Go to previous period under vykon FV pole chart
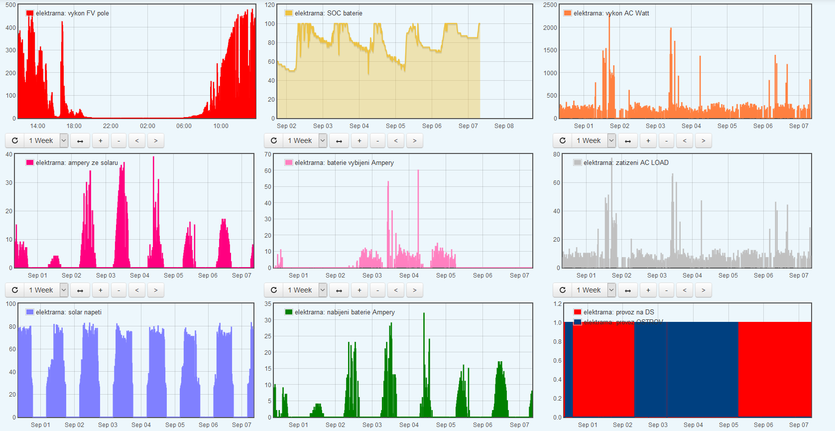Viewport: 835px width, 431px height. [x=137, y=141]
